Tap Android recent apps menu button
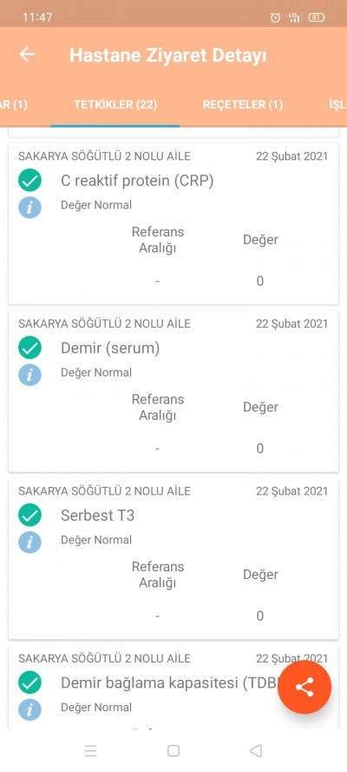The width and height of the screenshot is (347, 772). [x=90, y=751]
